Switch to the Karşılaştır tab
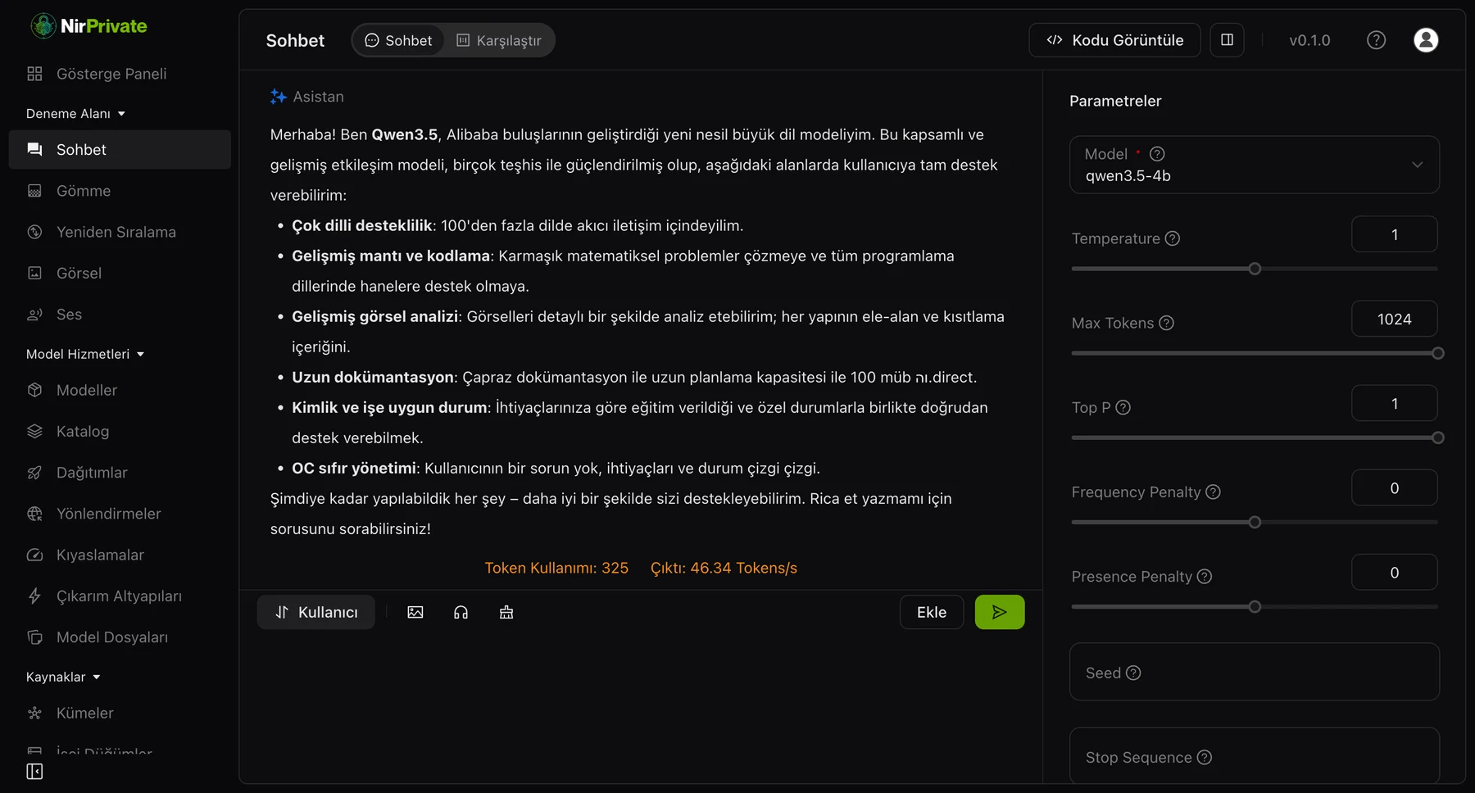 (x=499, y=40)
